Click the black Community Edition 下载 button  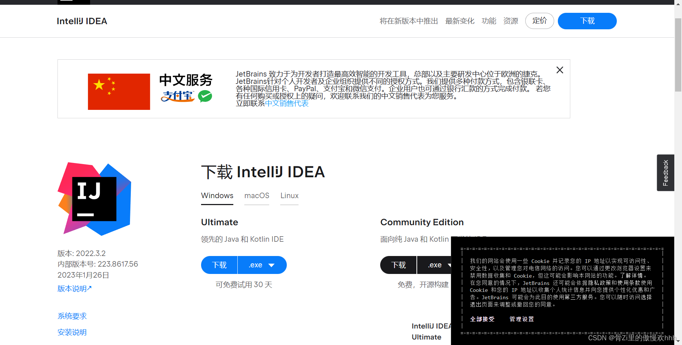coord(399,265)
